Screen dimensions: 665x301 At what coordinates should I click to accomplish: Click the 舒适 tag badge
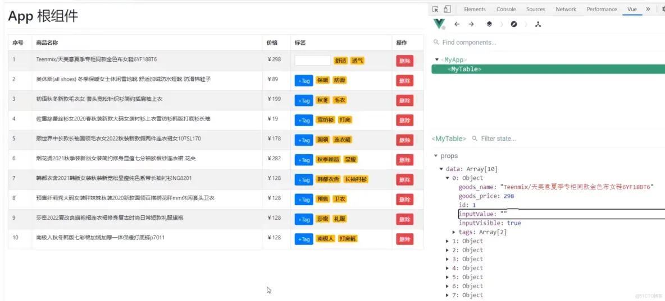point(340,61)
